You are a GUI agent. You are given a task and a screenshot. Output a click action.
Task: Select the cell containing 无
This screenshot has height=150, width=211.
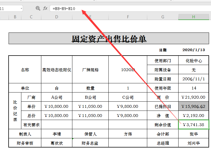point(194,70)
